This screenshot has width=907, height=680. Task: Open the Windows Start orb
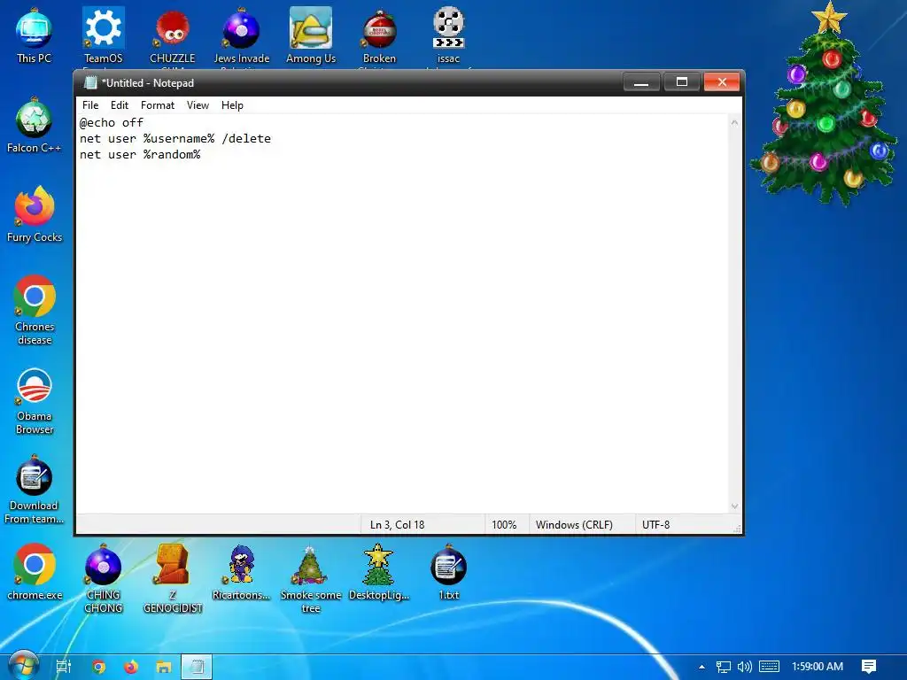24,666
